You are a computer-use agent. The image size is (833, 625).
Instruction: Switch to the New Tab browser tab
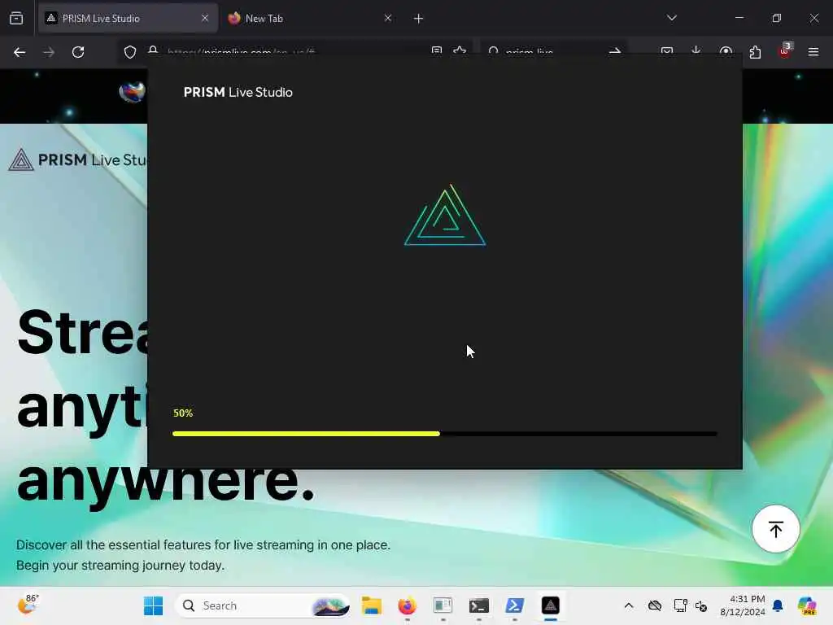click(310, 18)
